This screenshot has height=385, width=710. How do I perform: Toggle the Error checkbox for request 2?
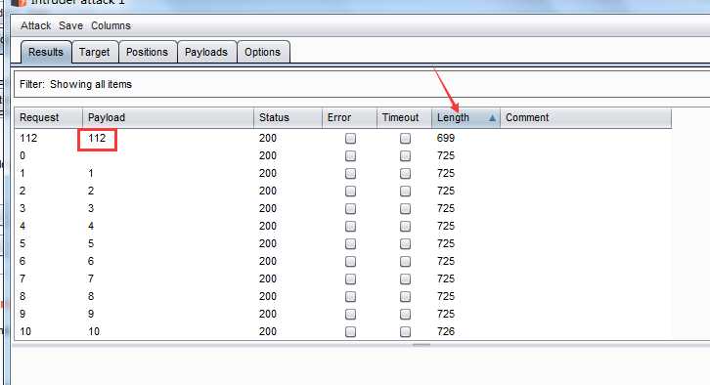pos(350,191)
